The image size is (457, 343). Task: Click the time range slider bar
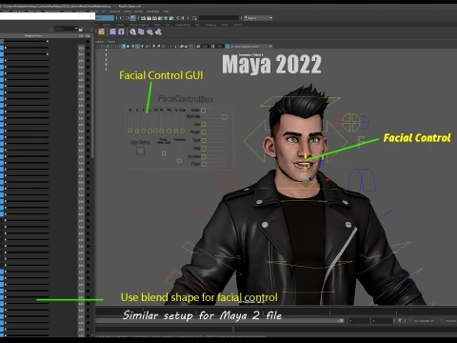219,321
